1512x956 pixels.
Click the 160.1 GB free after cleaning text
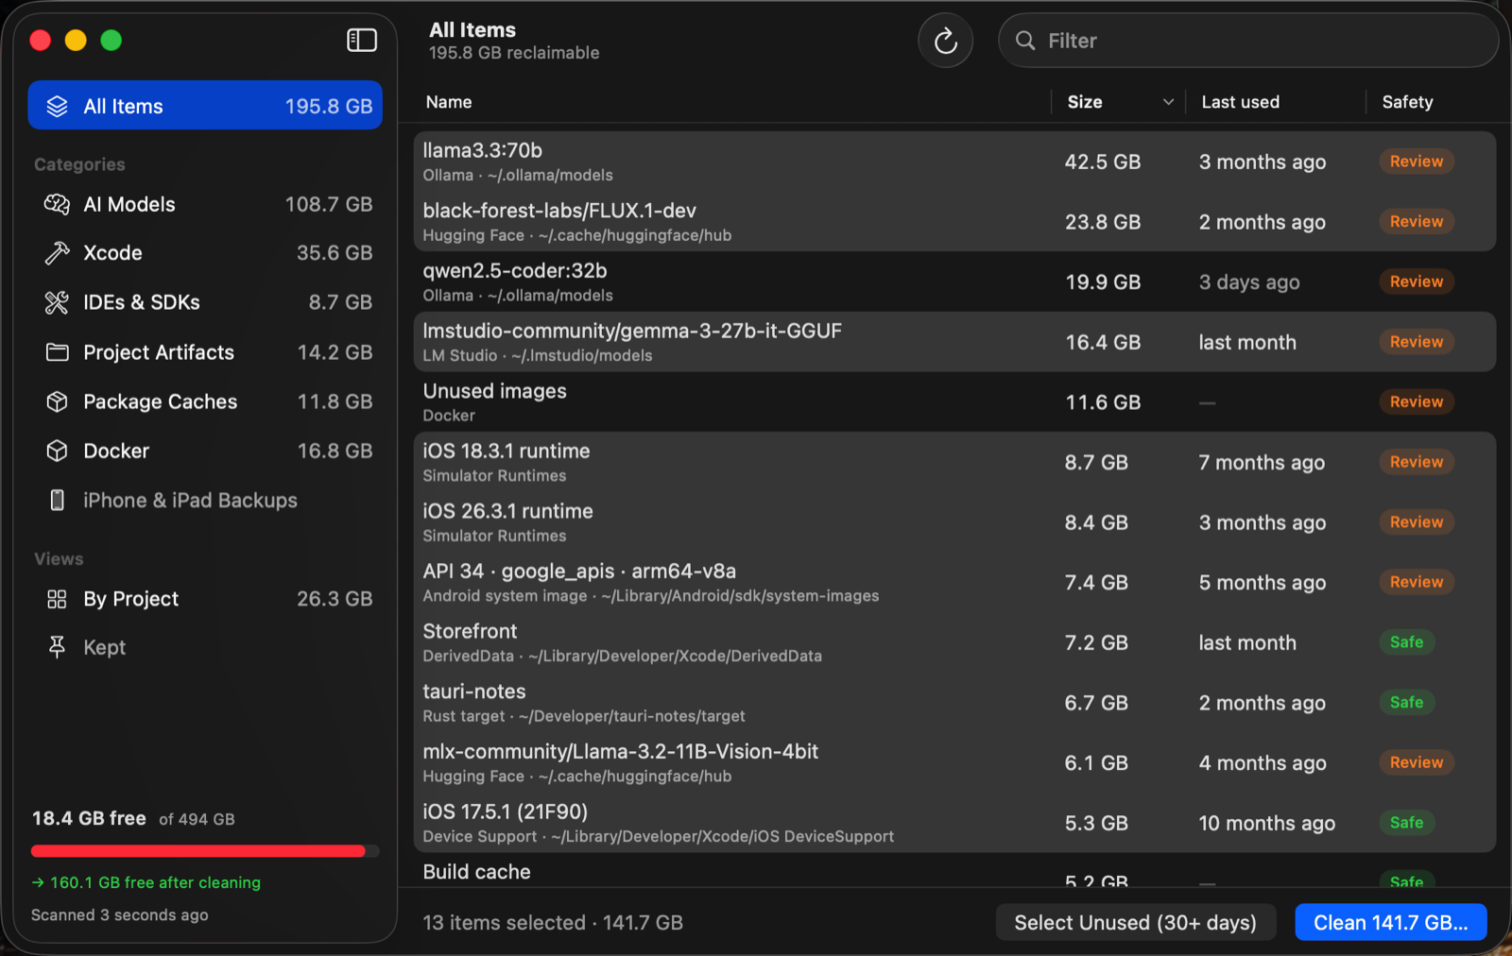[146, 882]
